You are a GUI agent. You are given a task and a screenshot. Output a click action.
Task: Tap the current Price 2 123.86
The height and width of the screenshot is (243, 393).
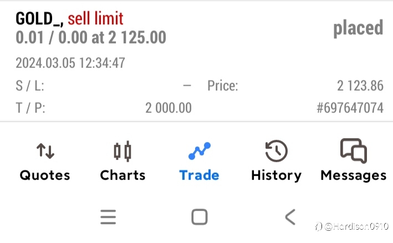(360, 85)
